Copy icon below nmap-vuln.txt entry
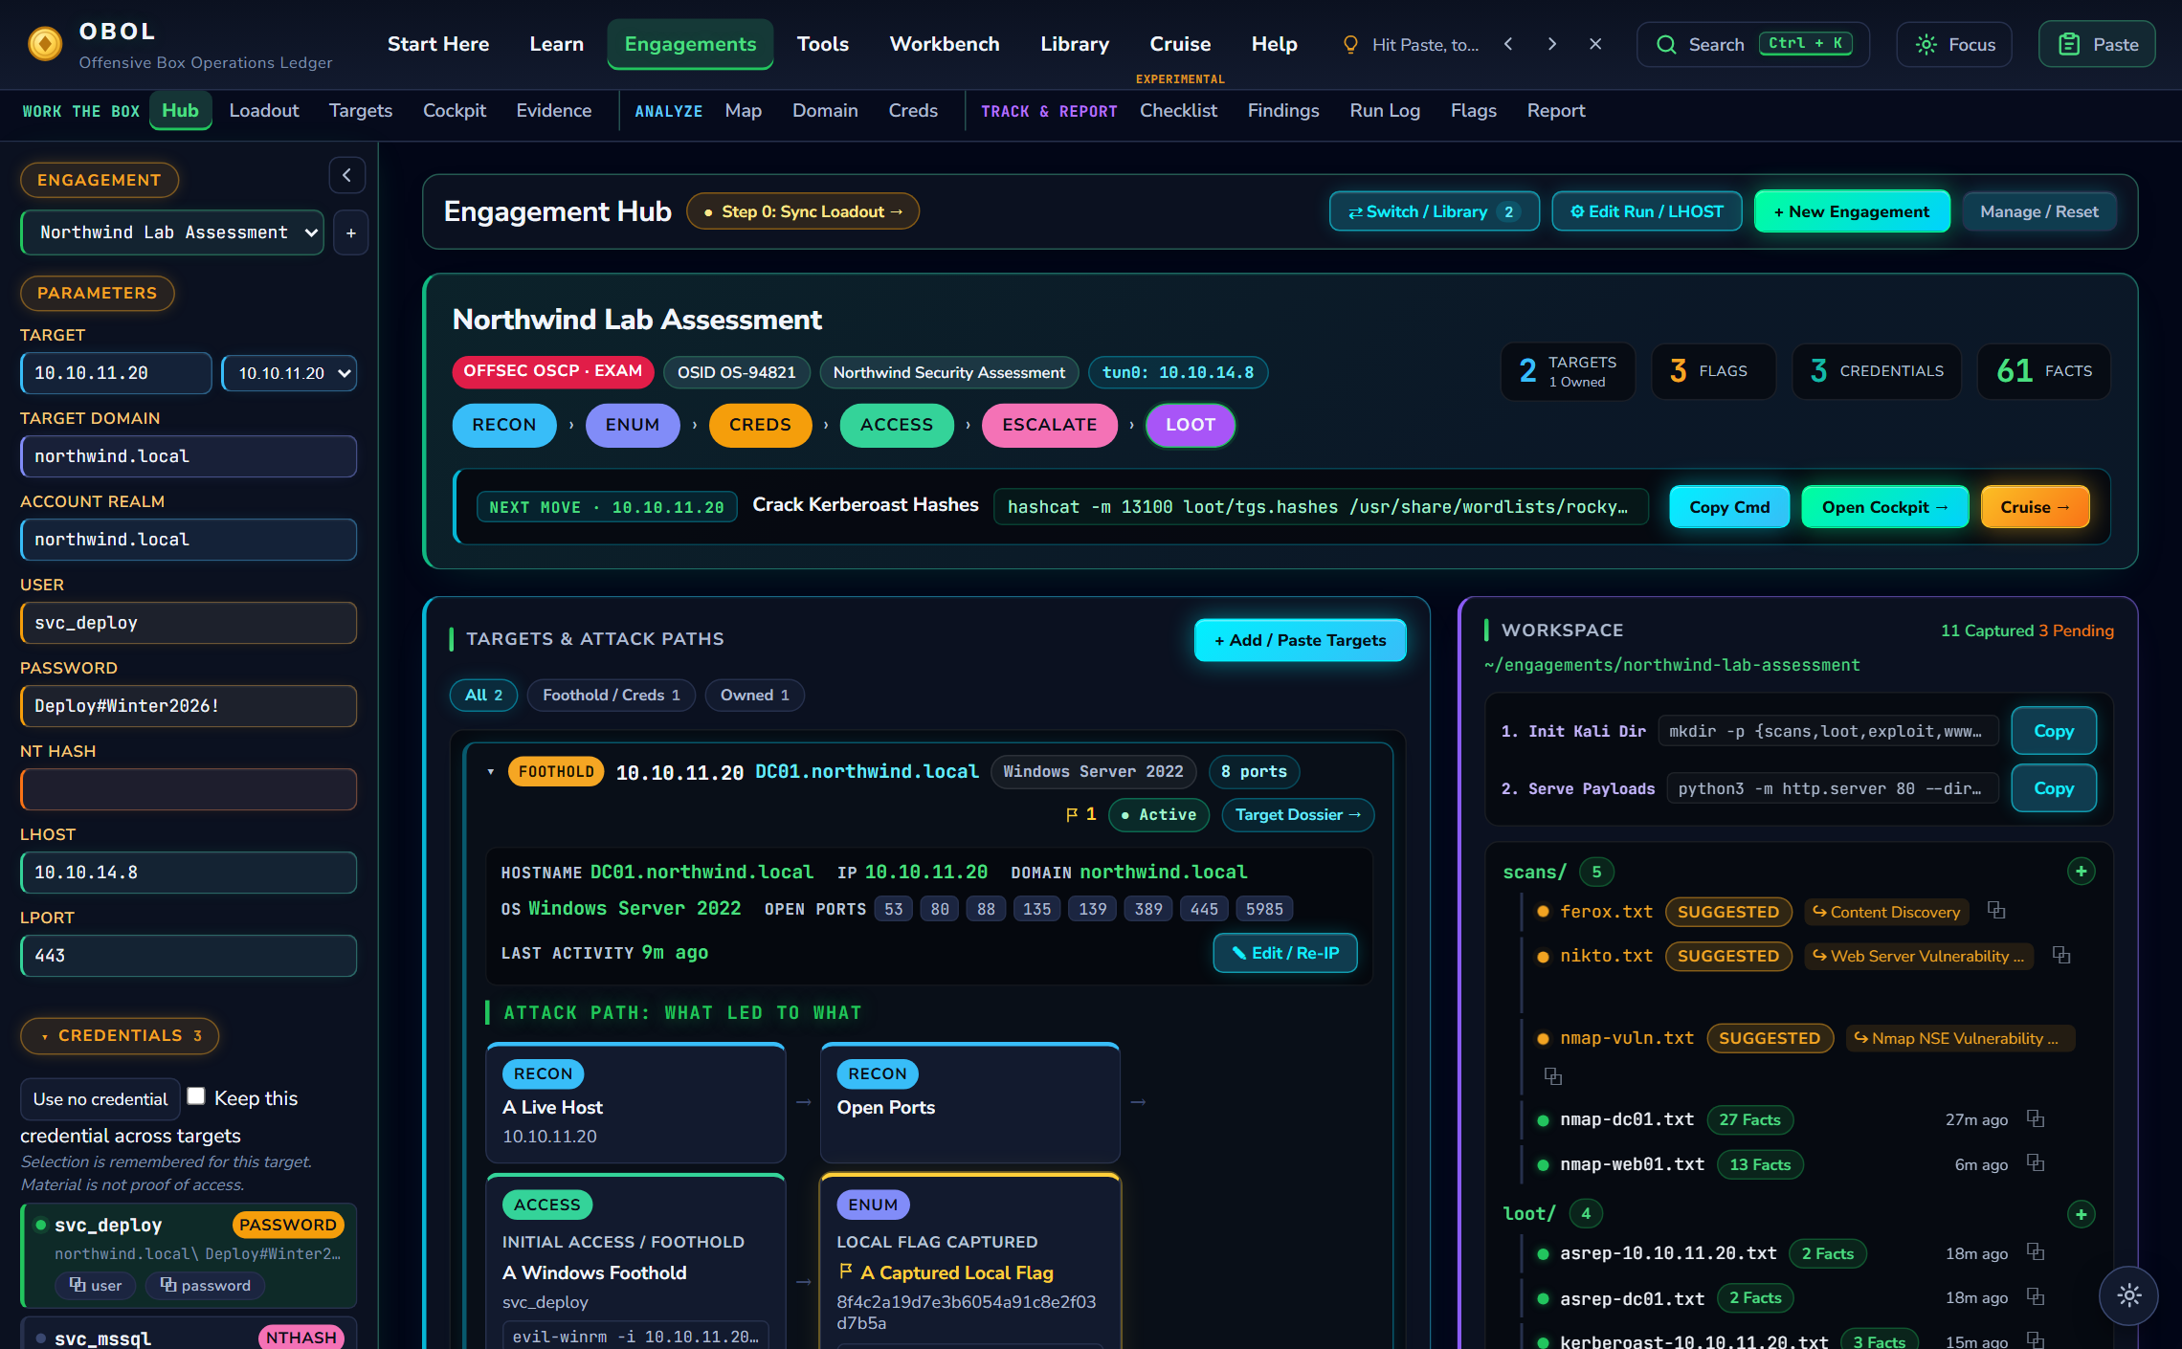This screenshot has height=1349, width=2182. (1552, 1077)
